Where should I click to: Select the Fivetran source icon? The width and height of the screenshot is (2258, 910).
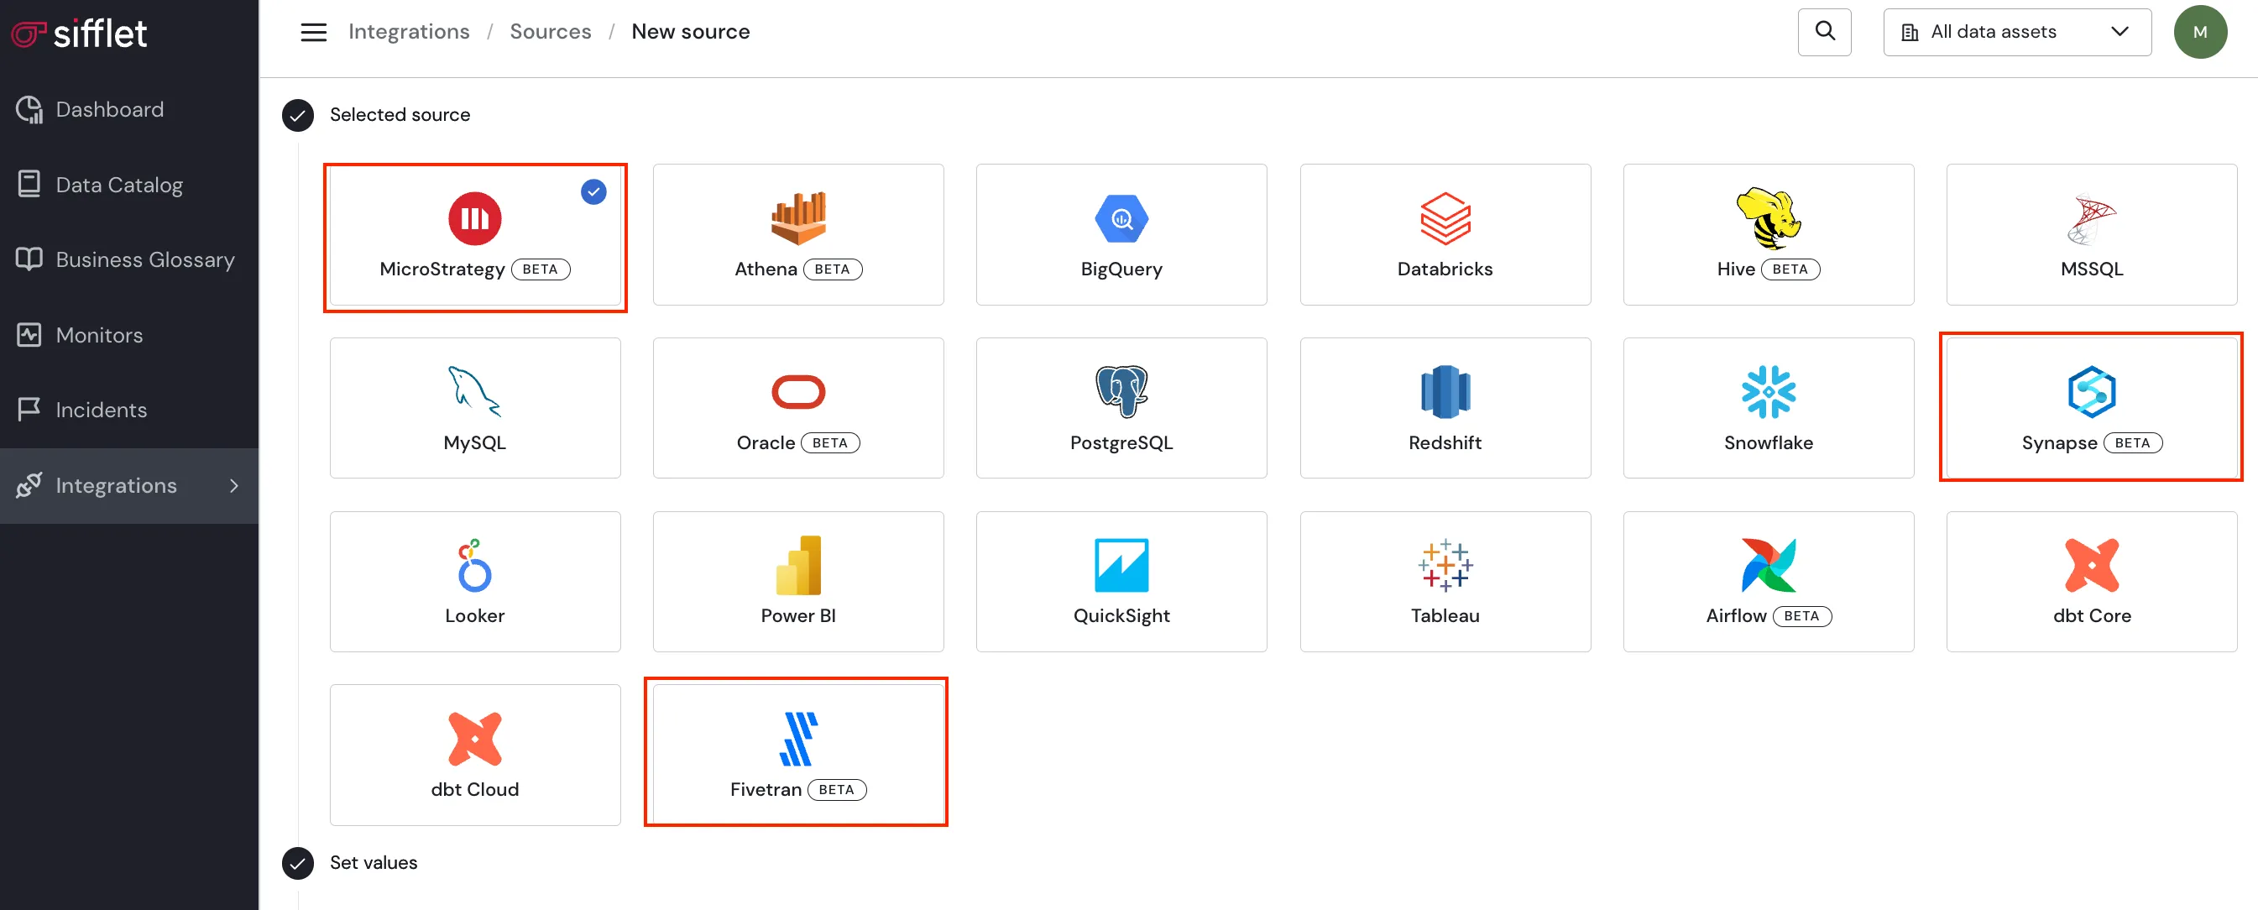[797, 738]
